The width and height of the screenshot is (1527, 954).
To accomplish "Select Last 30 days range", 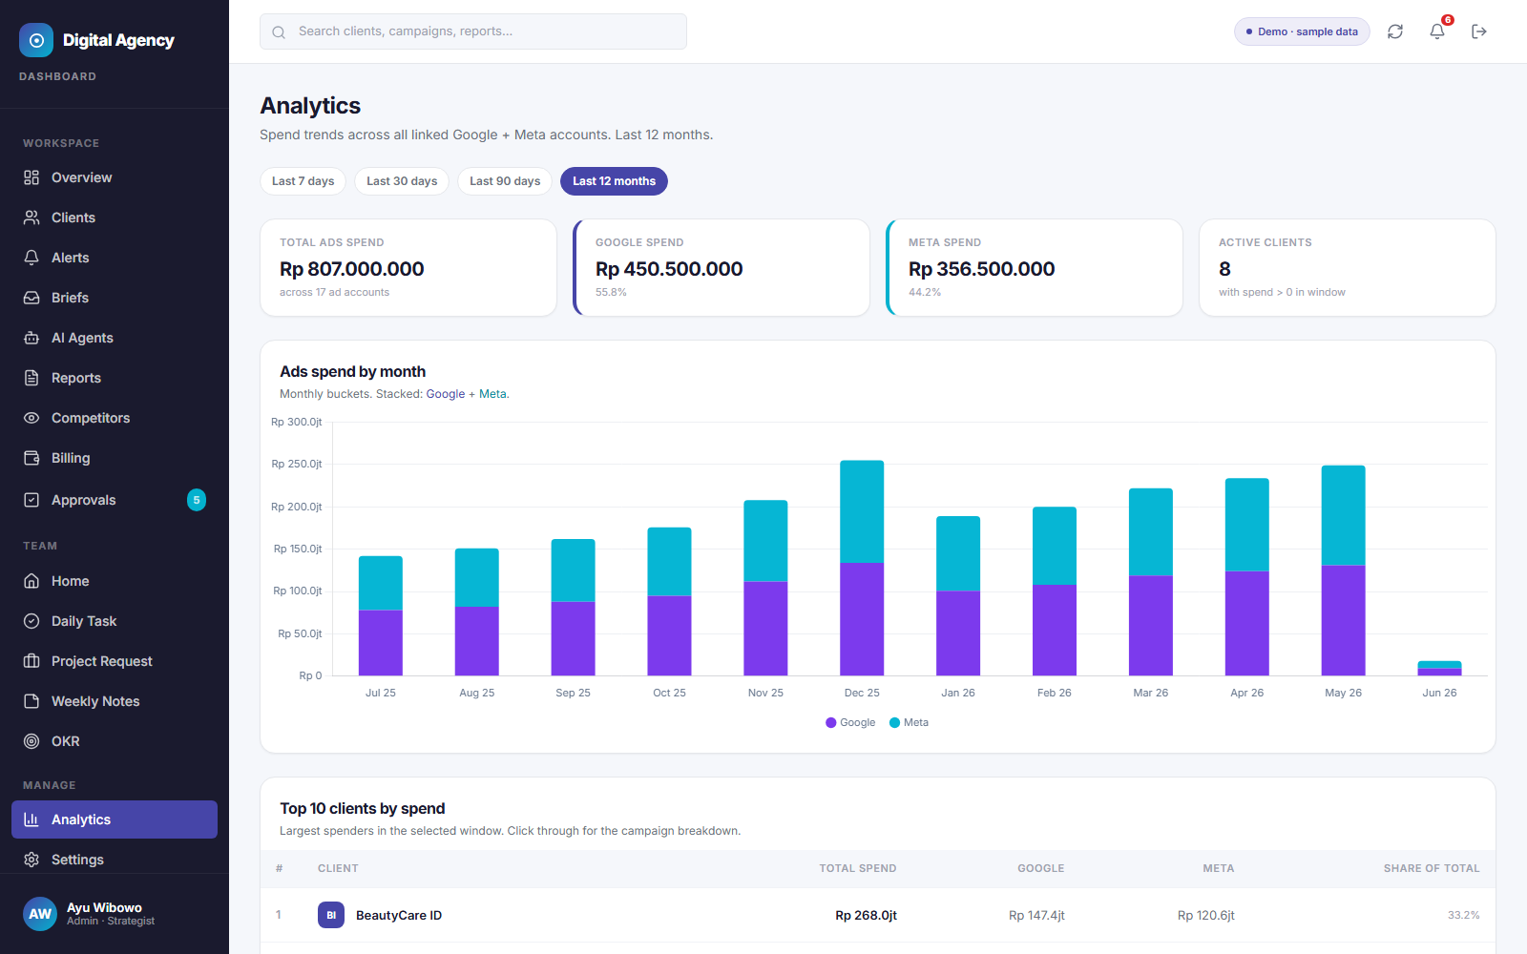I will 402,181.
